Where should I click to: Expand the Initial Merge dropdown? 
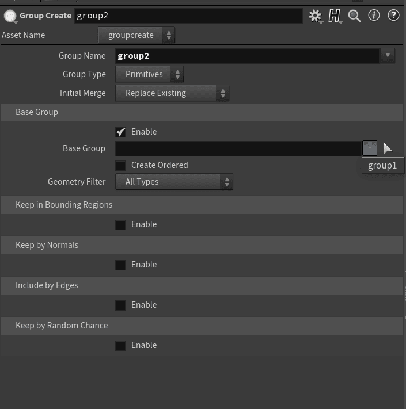pos(172,93)
